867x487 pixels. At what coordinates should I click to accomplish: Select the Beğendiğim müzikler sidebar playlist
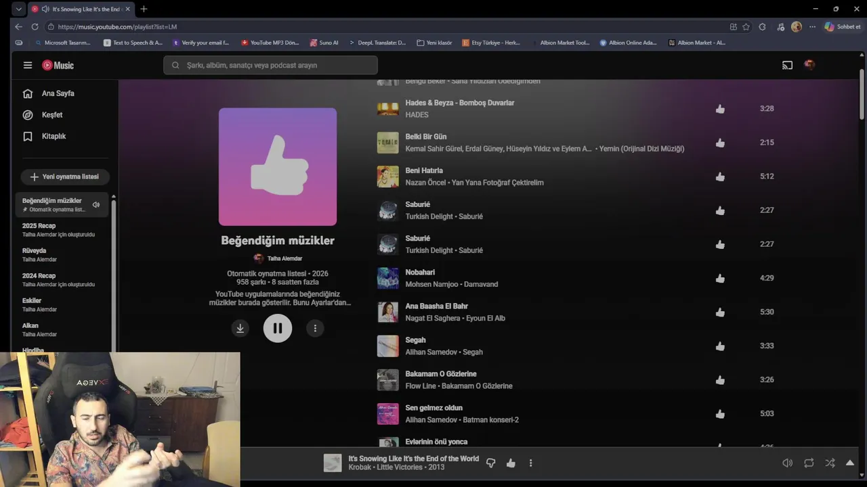[62, 204]
